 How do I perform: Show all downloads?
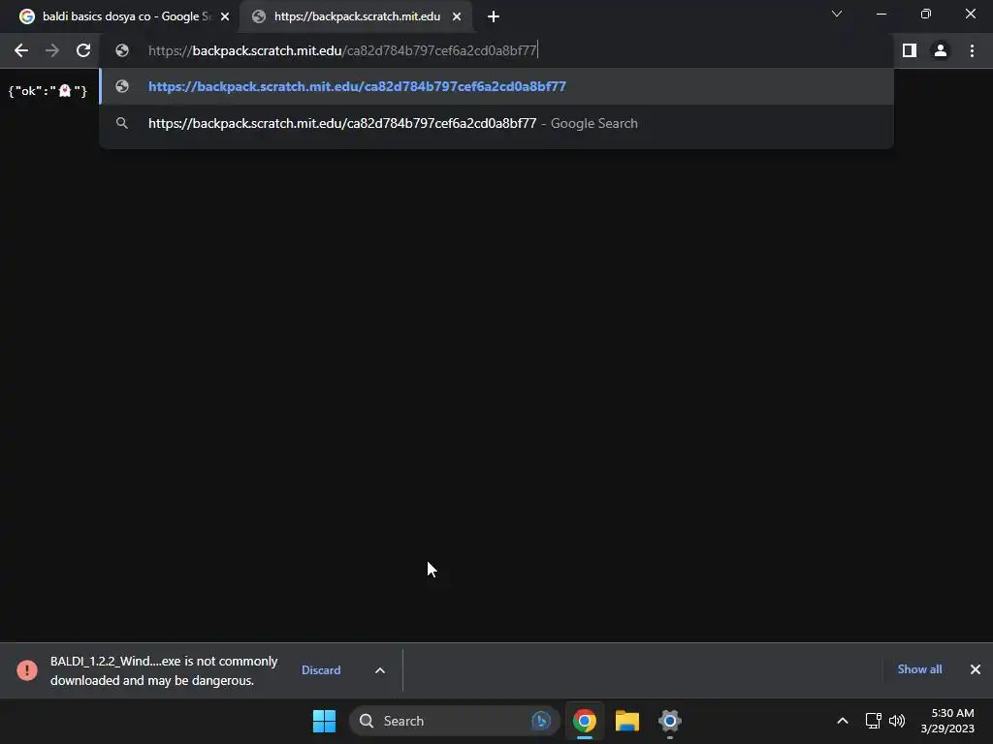919,669
